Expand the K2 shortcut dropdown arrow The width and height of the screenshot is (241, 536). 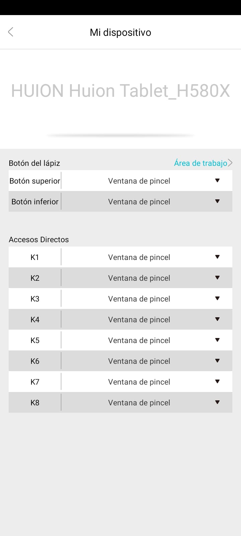[217, 278]
